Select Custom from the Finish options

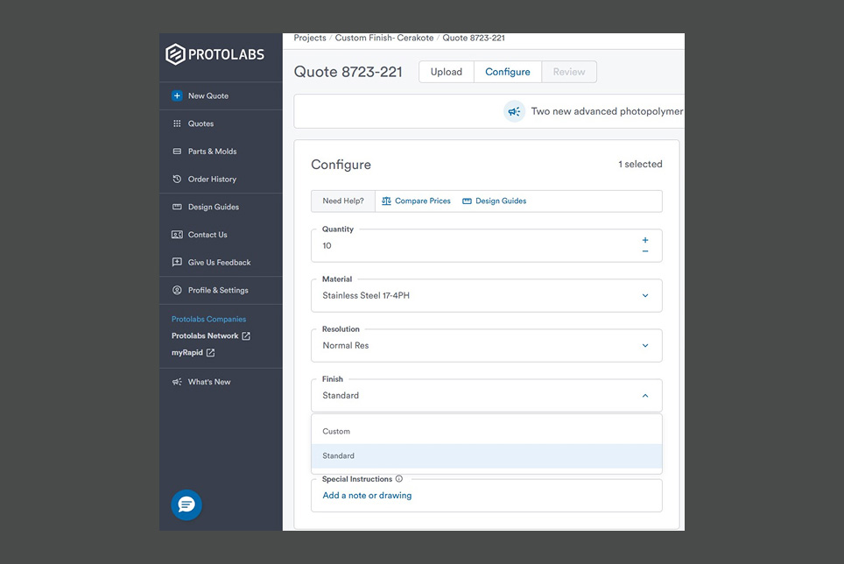[336, 432]
